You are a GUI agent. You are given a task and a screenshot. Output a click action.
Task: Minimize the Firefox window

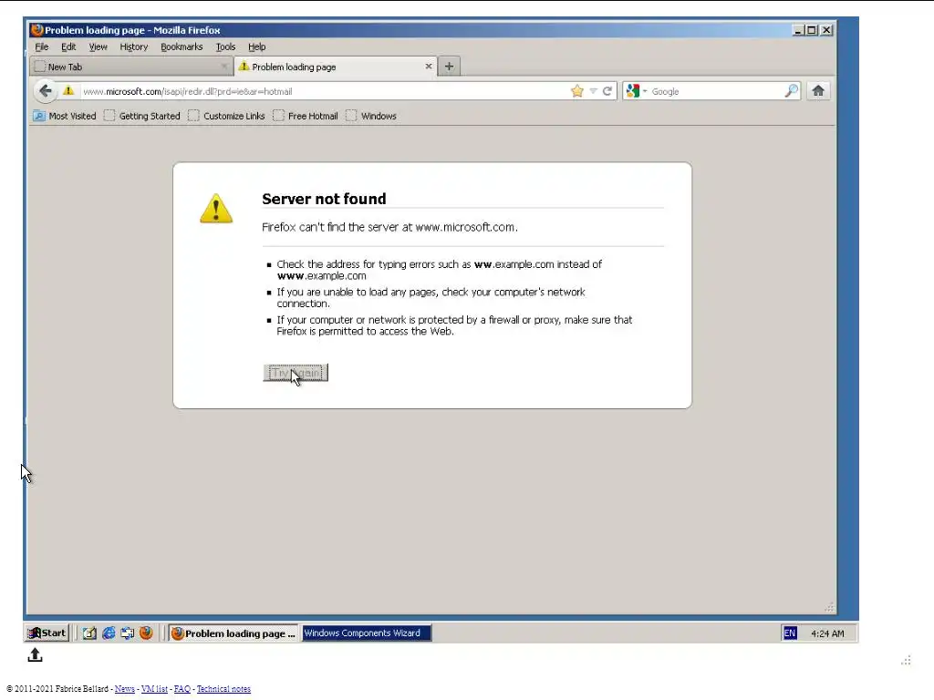(798, 30)
